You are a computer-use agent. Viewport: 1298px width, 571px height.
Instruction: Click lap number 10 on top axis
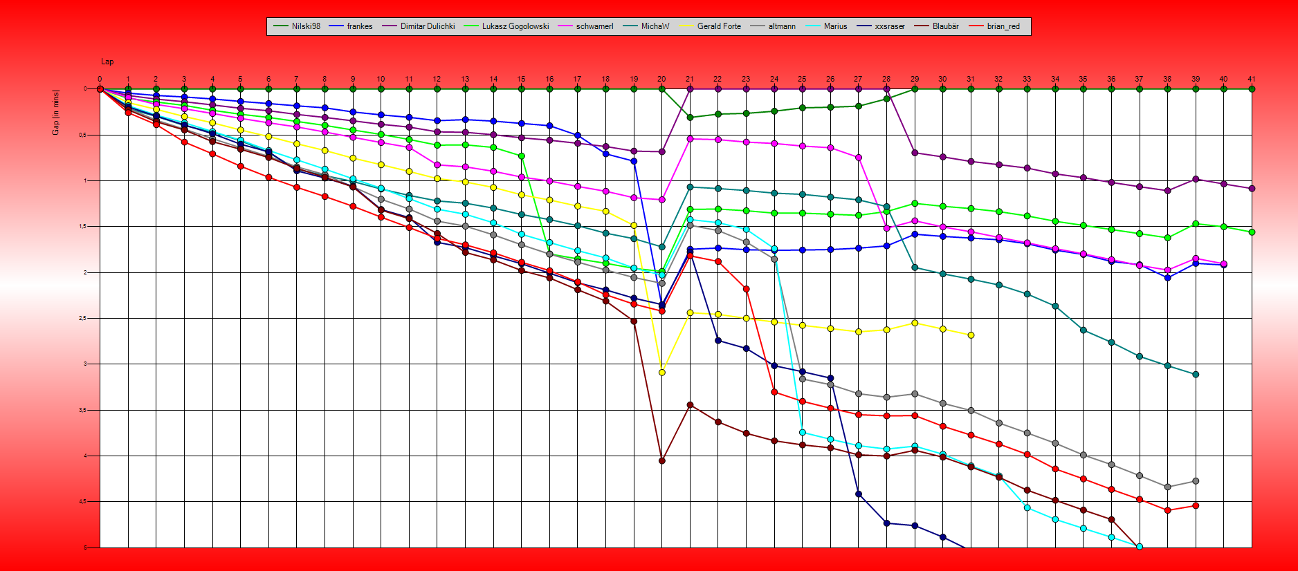(381, 79)
